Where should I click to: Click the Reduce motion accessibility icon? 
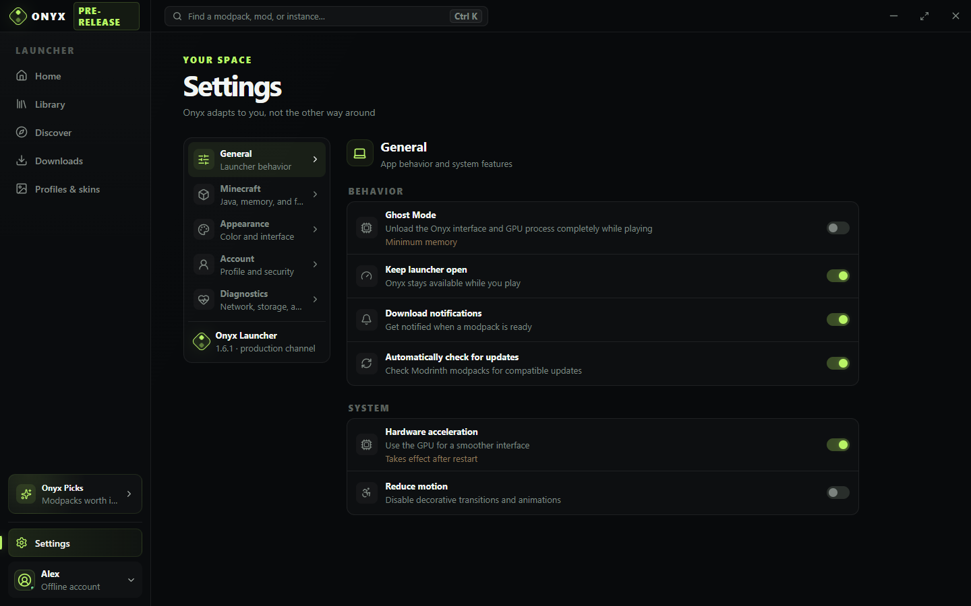coord(367,493)
